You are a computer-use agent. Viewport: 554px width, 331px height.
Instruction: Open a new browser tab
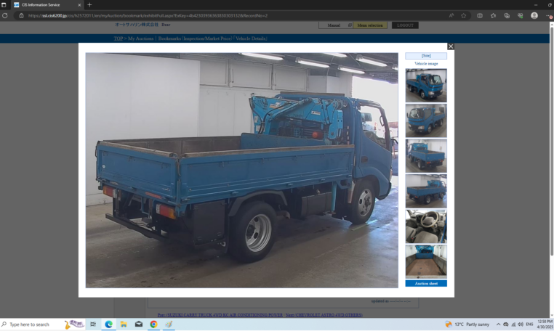tap(89, 5)
